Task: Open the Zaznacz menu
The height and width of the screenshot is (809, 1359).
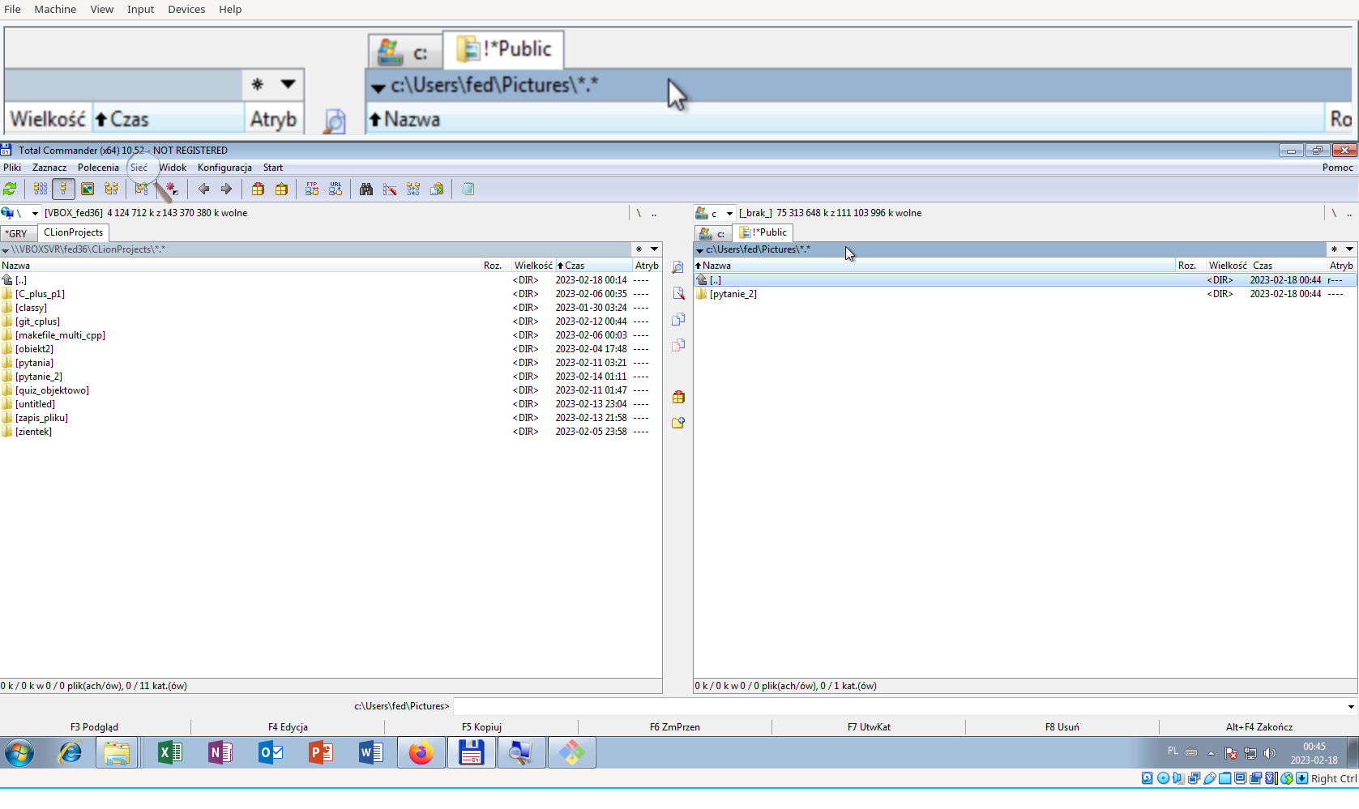Action: [49, 168]
